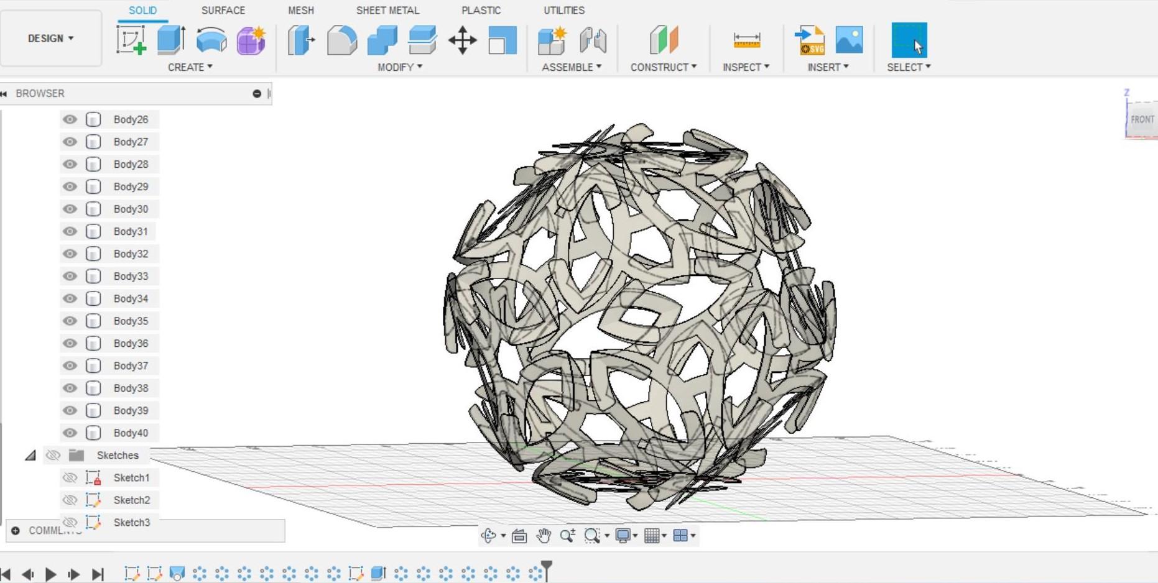Screen dimensions: 1158x583
Task: Open the SHEET METAL tab
Action: 387,10
